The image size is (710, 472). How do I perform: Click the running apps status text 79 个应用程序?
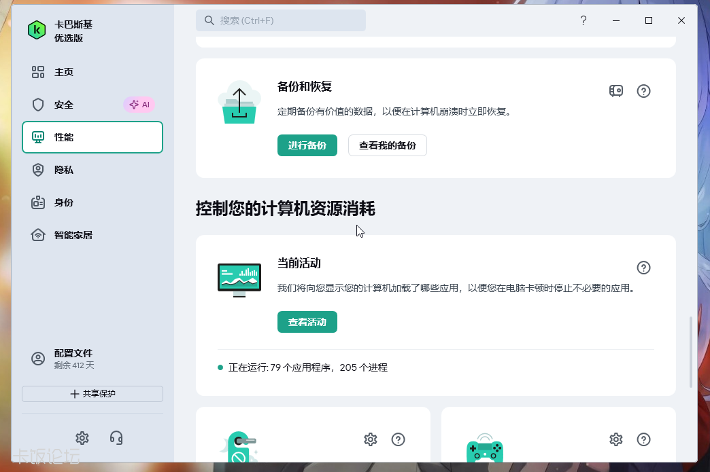pos(307,367)
